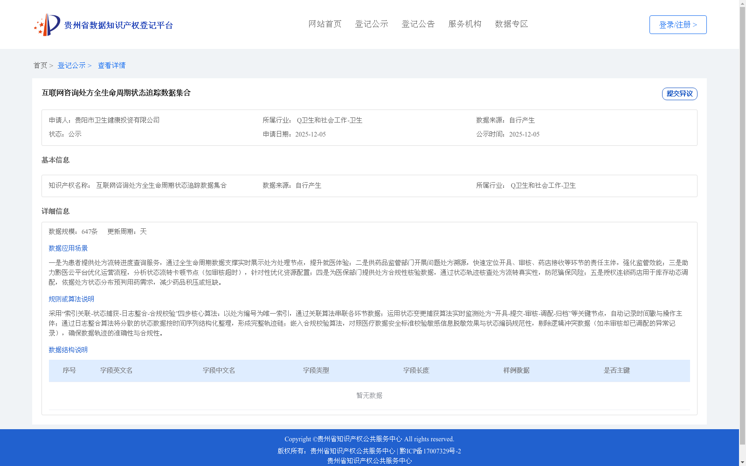The width and height of the screenshot is (746, 466).
Task: Open 网站首页 in the navigation bar
Action: pos(325,24)
